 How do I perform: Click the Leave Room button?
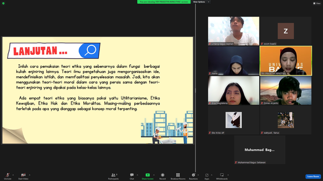pos(313,176)
